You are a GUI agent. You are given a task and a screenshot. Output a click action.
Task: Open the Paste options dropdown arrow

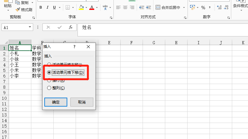[x=8, y=11]
